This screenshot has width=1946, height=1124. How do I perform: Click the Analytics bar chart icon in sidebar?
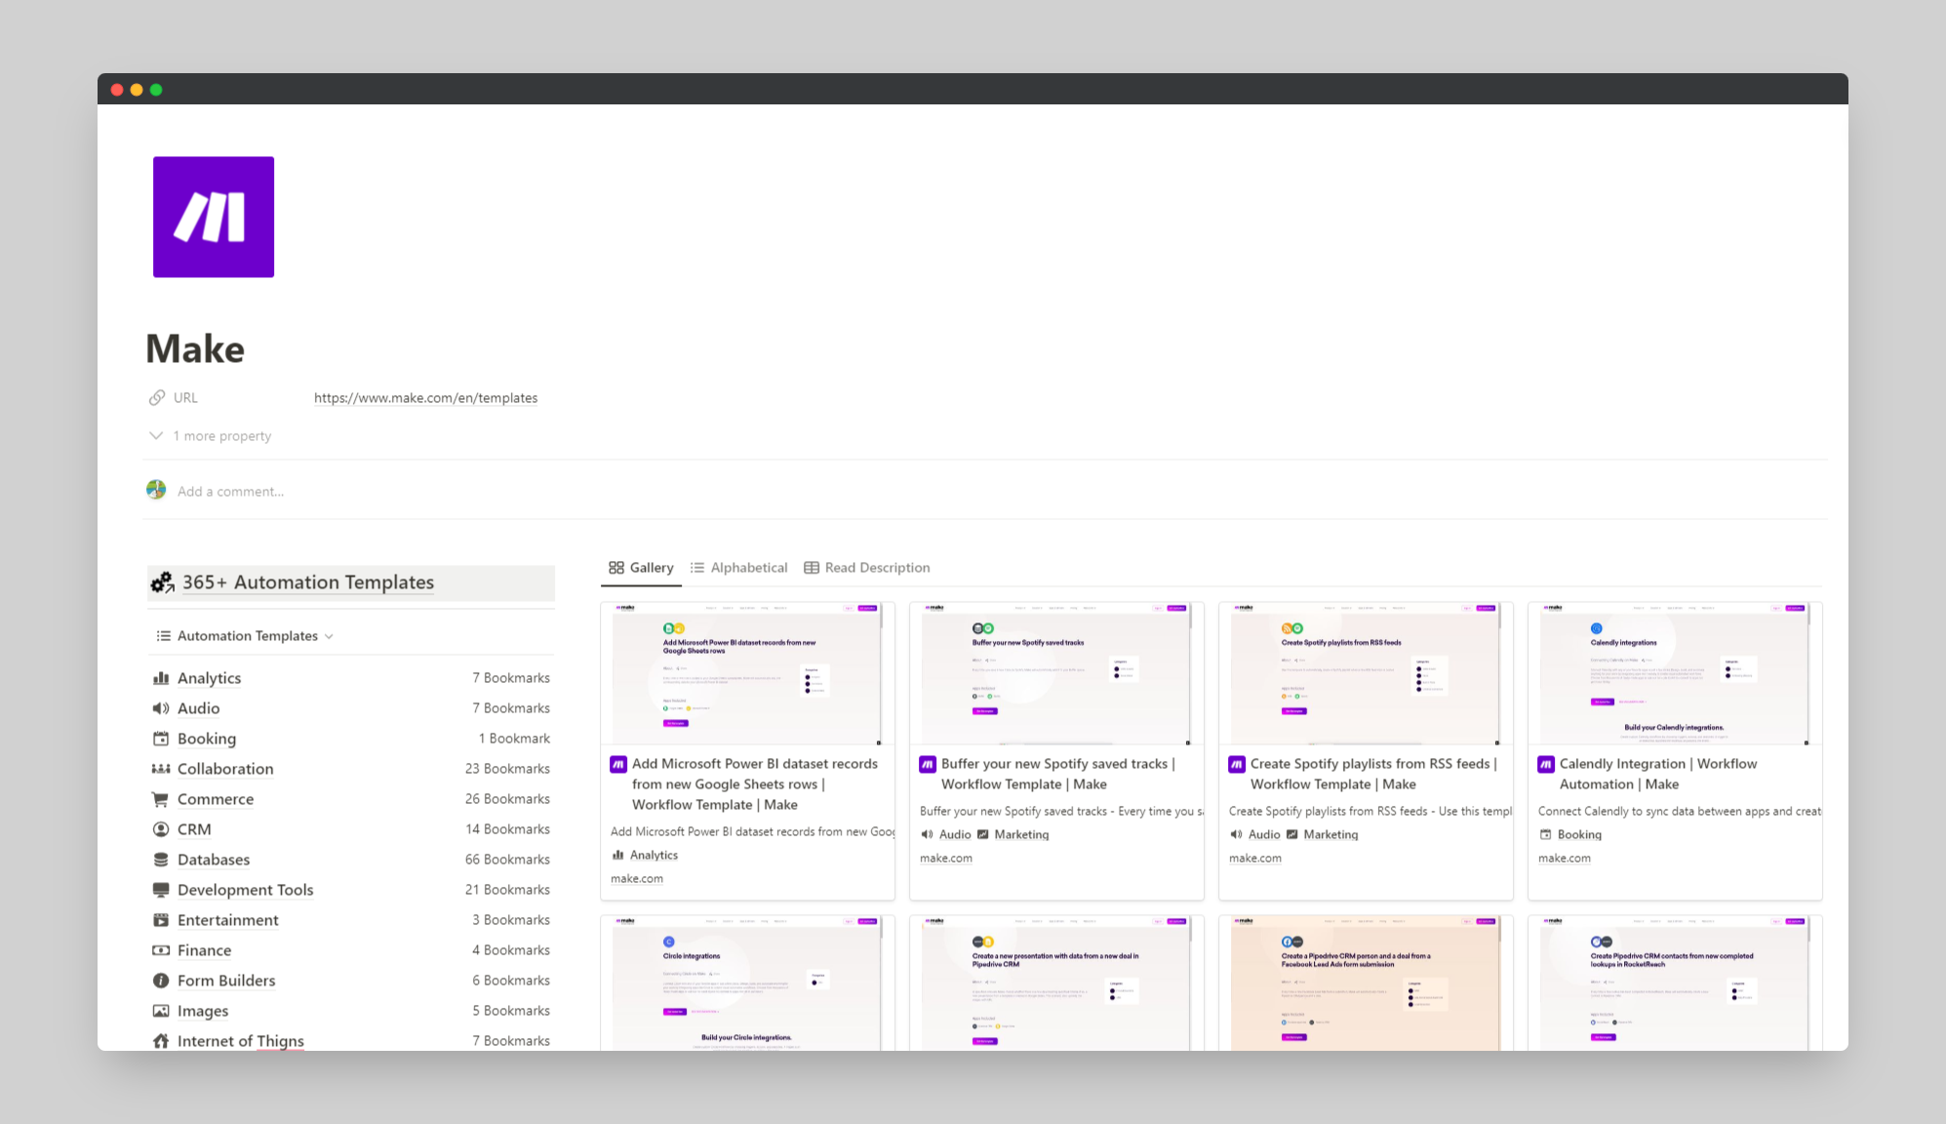pyautogui.click(x=161, y=678)
